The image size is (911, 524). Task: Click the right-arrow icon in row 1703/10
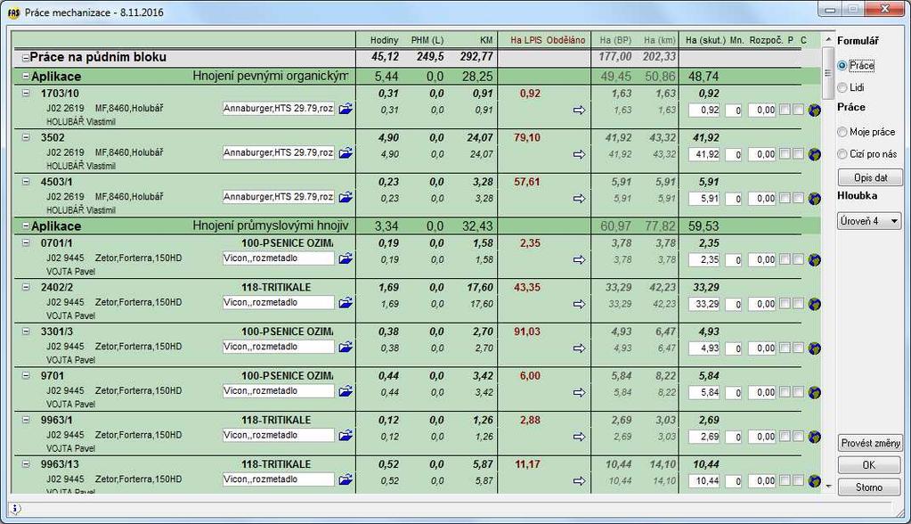coord(579,110)
